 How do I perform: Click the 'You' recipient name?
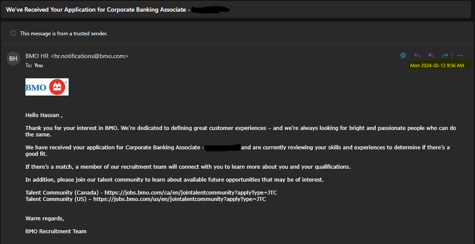pyautogui.click(x=39, y=65)
